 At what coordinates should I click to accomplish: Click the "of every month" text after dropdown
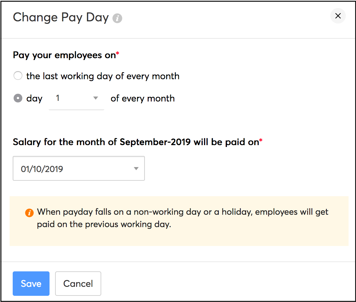[143, 99]
